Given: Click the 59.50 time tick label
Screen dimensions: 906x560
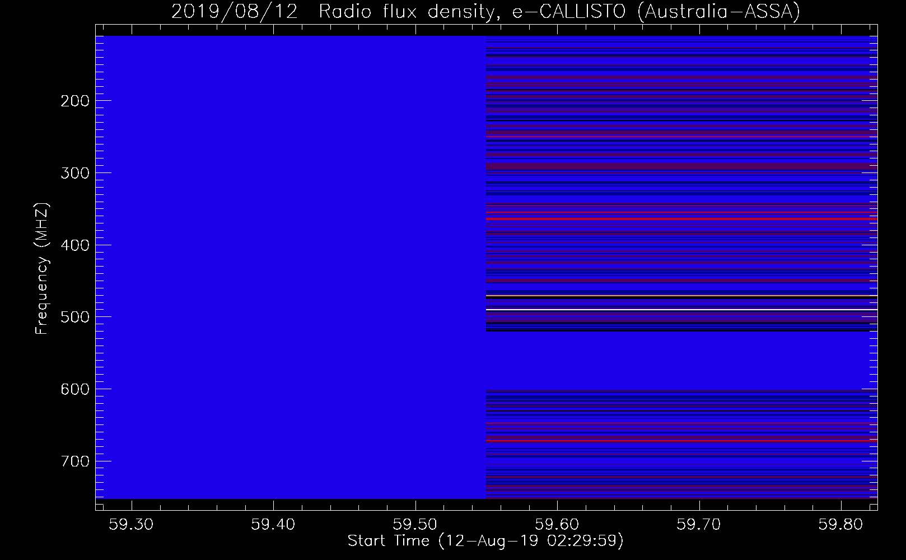Looking at the screenshot, I should point(415,524).
